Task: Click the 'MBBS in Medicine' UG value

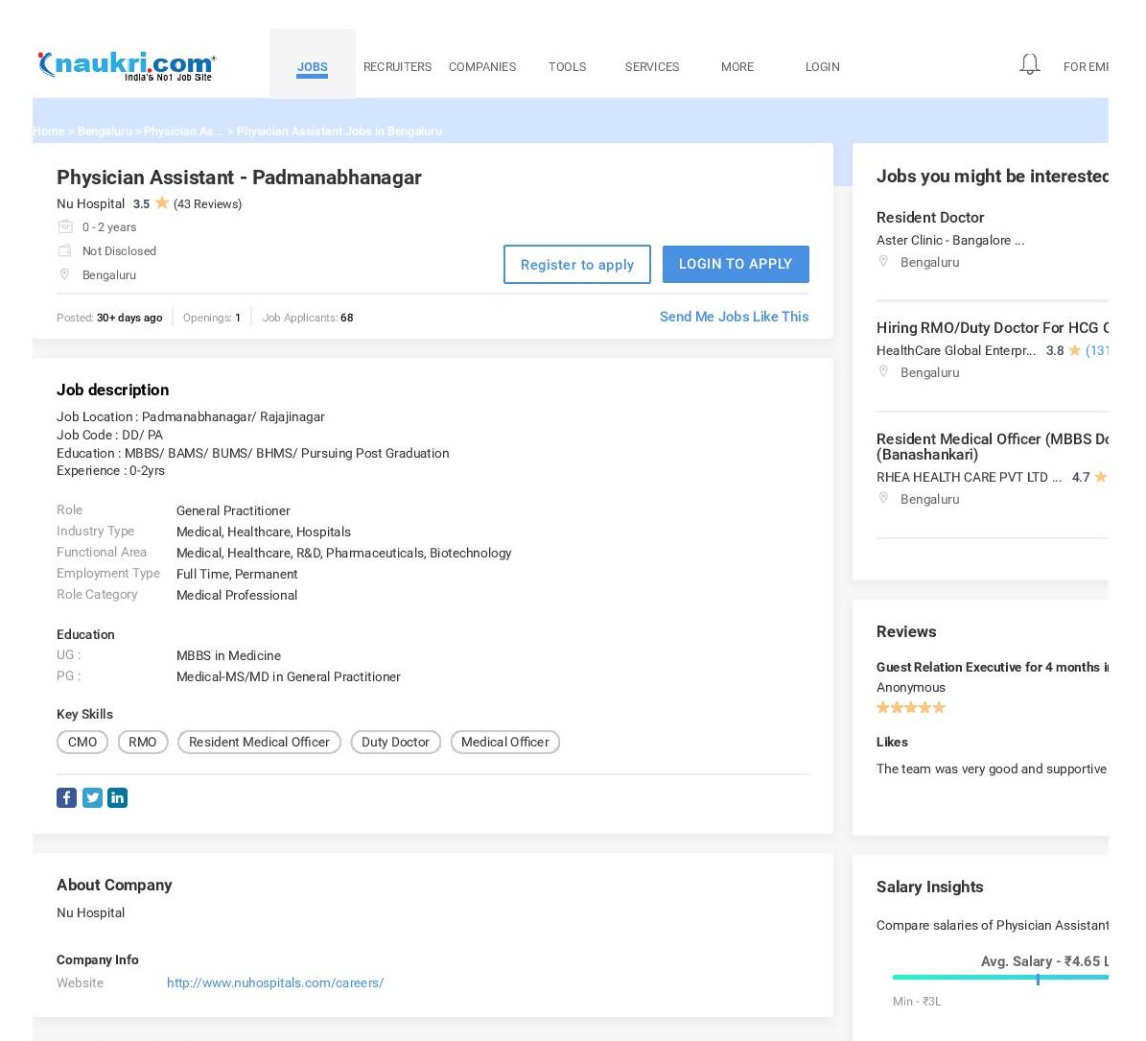Action: pos(229,655)
